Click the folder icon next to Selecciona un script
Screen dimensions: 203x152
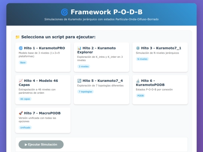coord(17,37)
